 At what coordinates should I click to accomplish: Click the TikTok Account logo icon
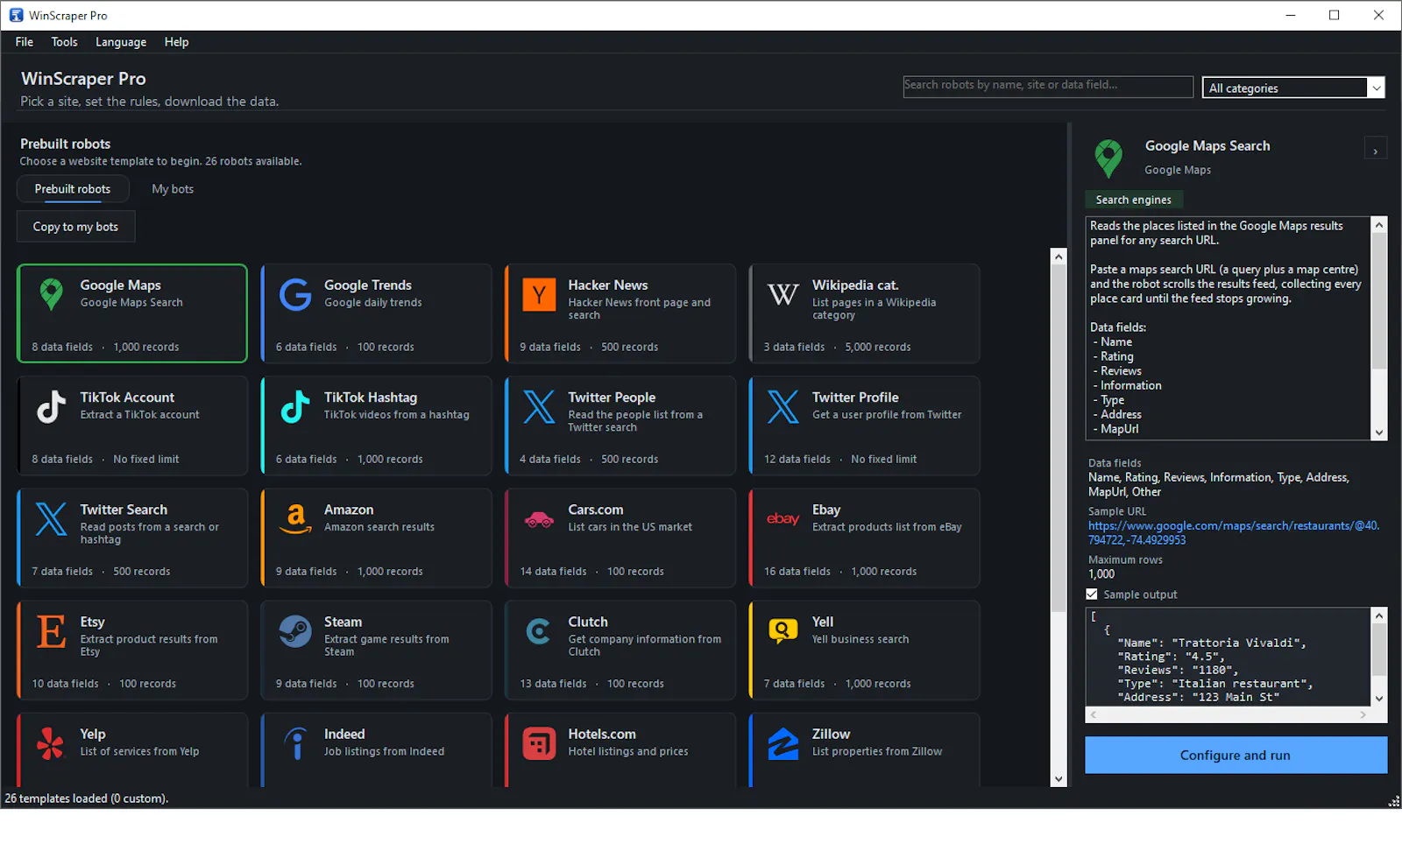(52, 407)
